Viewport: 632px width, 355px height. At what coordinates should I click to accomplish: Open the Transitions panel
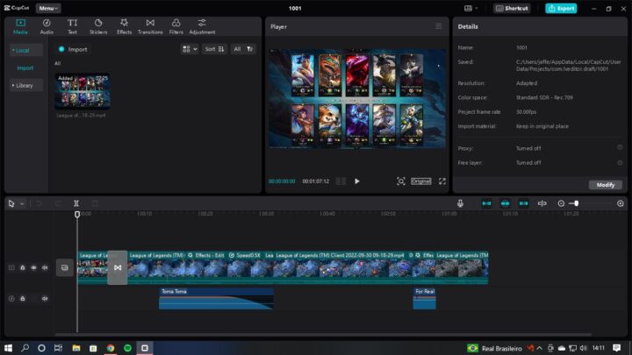(x=150, y=26)
